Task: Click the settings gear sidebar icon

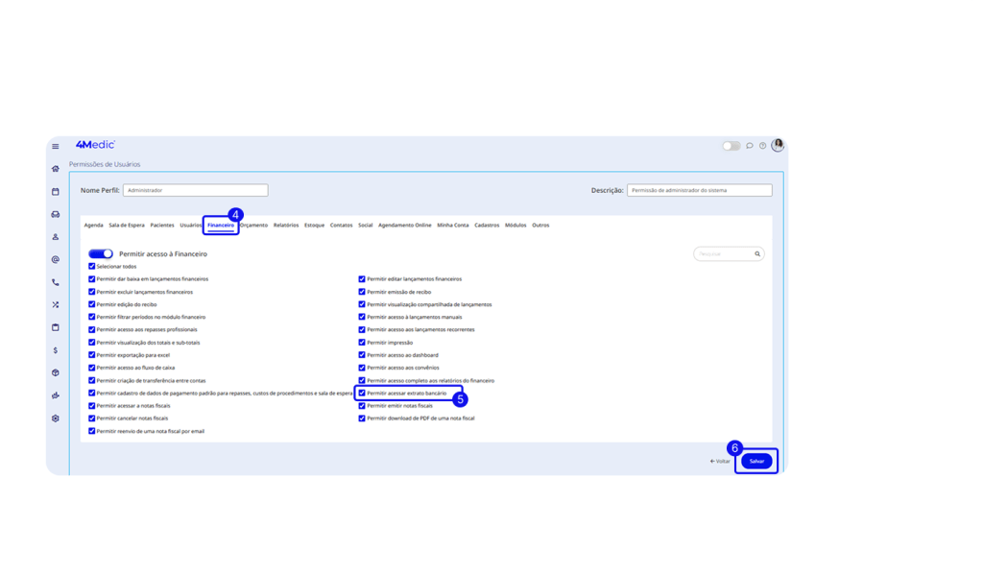Action: click(x=56, y=419)
